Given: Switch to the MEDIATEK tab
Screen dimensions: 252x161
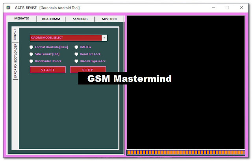Looking at the screenshot, I should (x=22, y=18).
